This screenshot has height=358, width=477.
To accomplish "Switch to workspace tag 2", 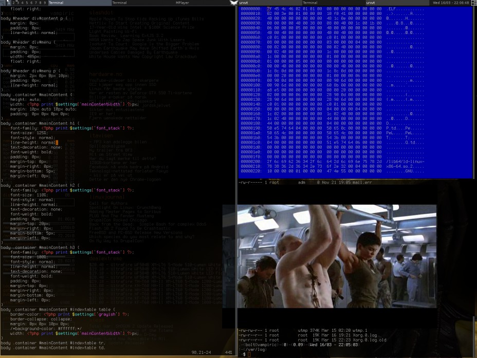I will [13, 3].
